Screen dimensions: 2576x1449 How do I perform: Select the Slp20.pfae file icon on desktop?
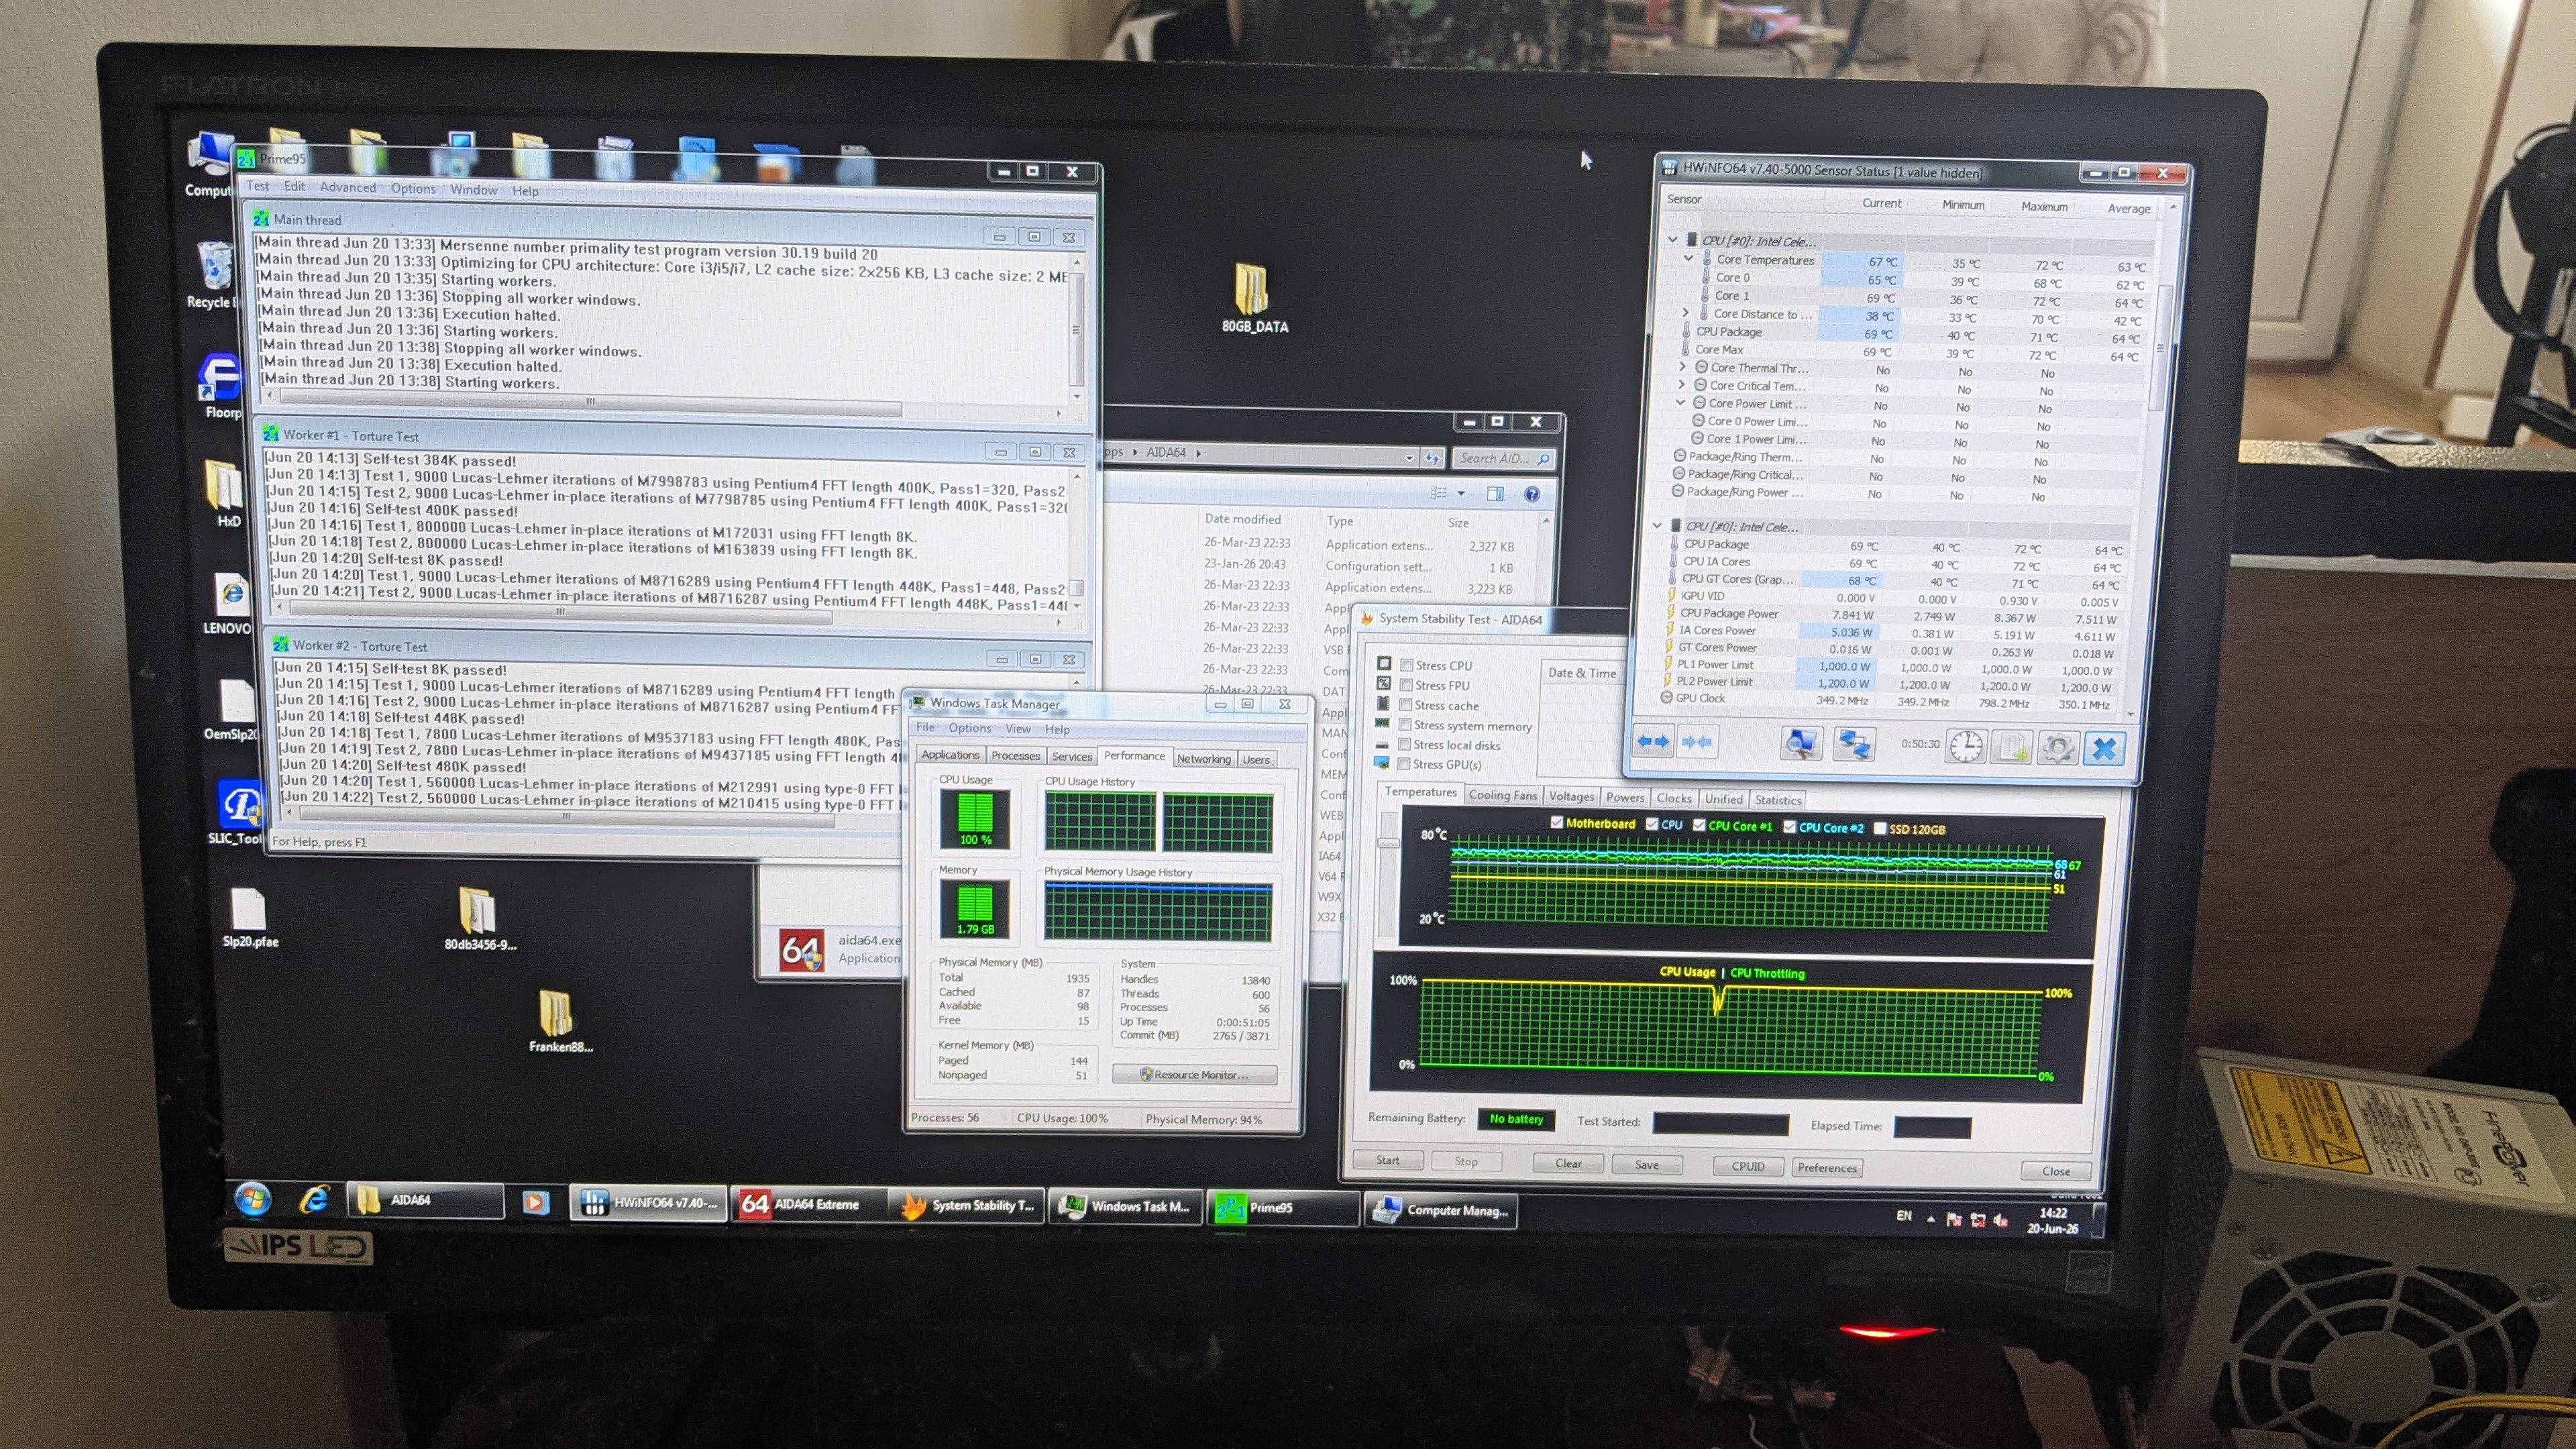(250, 918)
